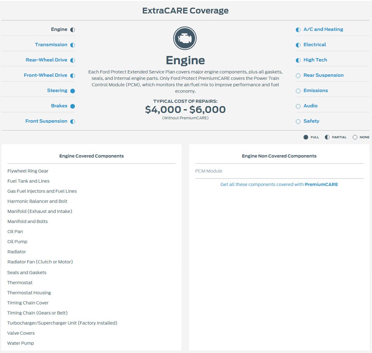Open the Rear-Wheel Drive coverage category
Viewport: 372px width, 353px height.
point(46,60)
